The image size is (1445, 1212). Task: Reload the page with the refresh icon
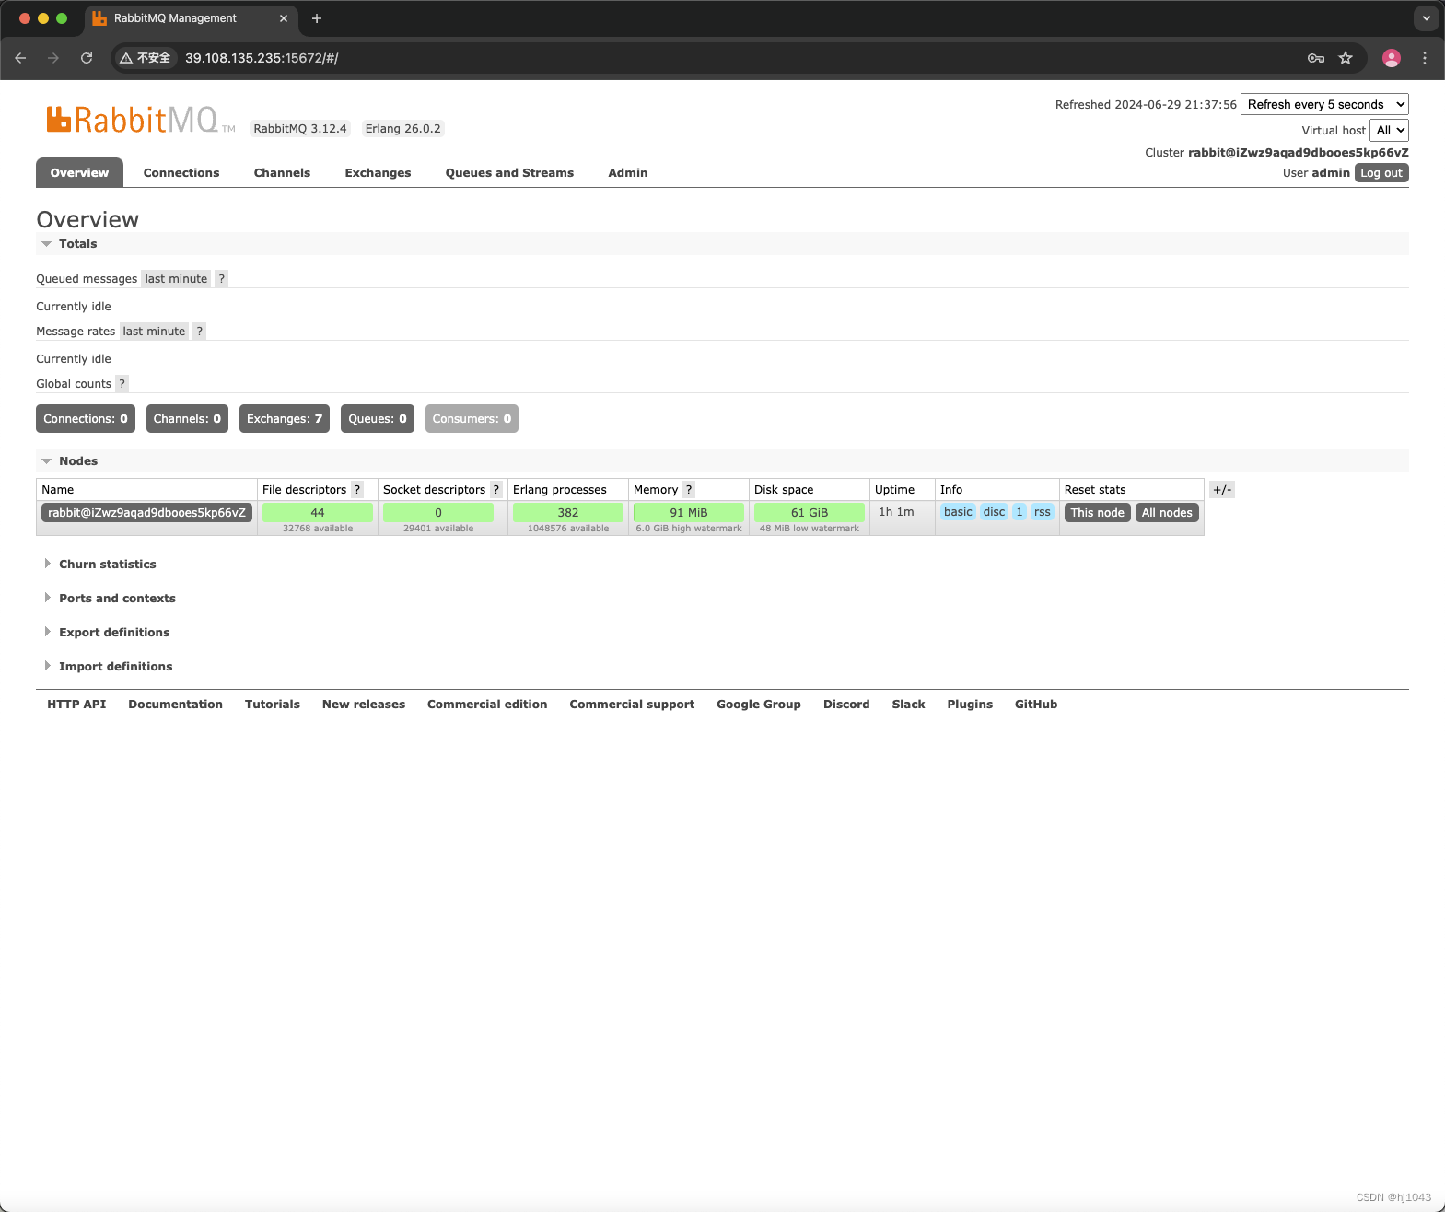(87, 58)
